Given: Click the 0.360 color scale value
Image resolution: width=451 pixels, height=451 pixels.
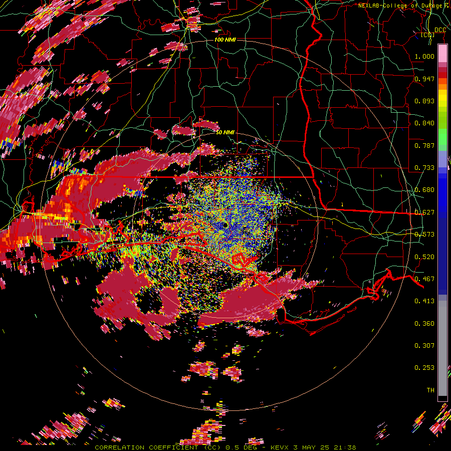Looking at the screenshot, I should click(424, 324).
